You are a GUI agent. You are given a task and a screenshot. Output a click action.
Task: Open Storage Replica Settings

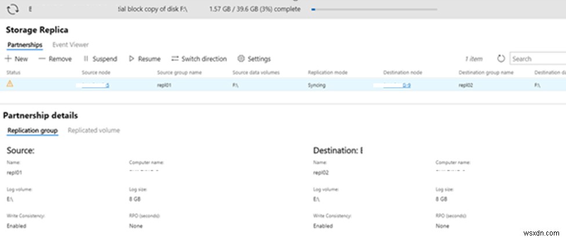click(254, 59)
